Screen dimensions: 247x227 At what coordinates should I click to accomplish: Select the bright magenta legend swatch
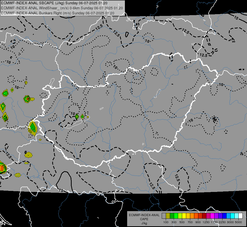(x=212, y=216)
